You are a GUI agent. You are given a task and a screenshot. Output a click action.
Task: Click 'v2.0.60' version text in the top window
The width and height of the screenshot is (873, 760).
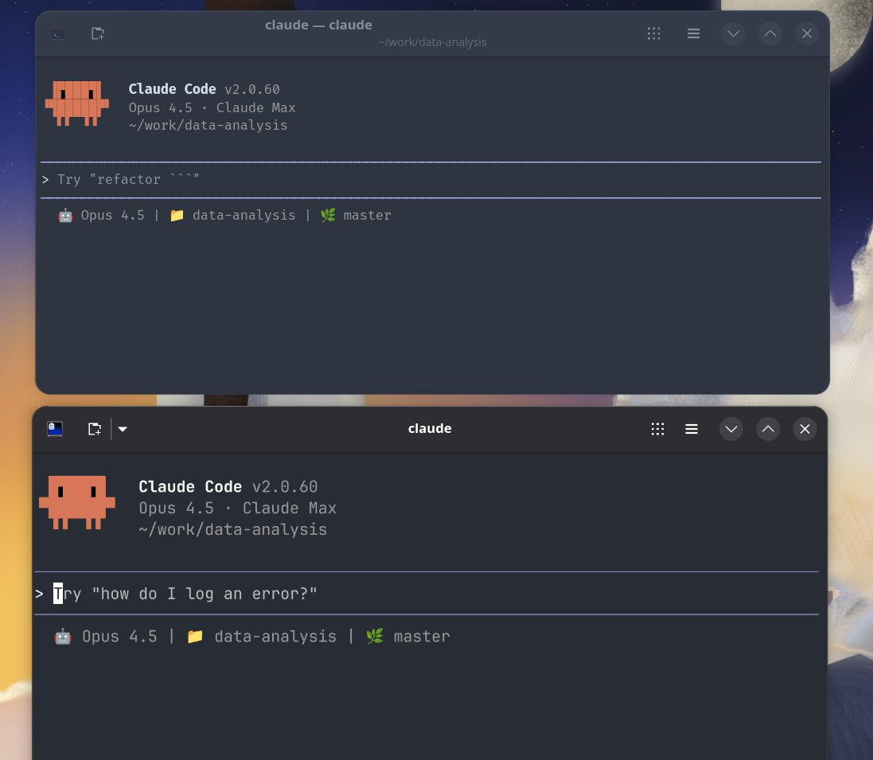coord(252,89)
